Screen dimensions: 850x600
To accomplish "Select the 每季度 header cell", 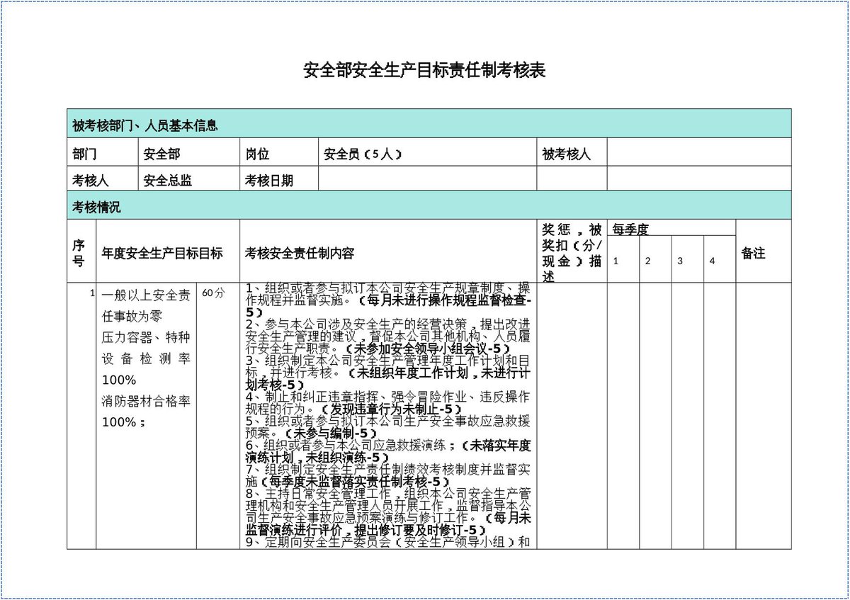I will (x=671, y=228).
